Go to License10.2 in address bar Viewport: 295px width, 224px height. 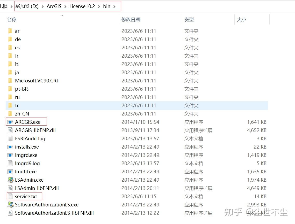pos(82,6)
